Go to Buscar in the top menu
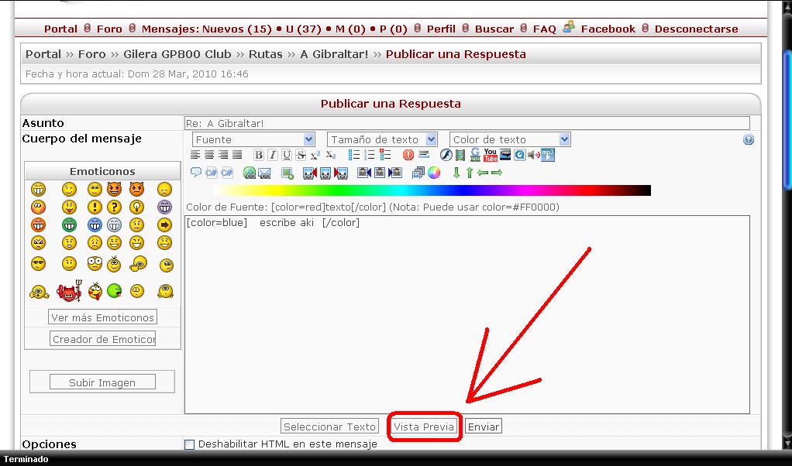The height and width of the screenshot is (466, 792). [x=494, y=29]
